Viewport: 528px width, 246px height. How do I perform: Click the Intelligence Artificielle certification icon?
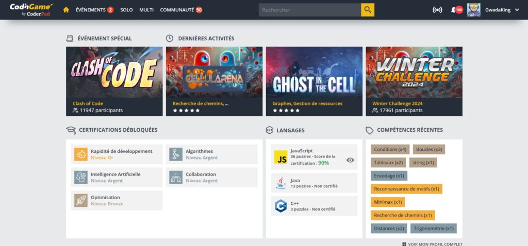click(81, 178)
